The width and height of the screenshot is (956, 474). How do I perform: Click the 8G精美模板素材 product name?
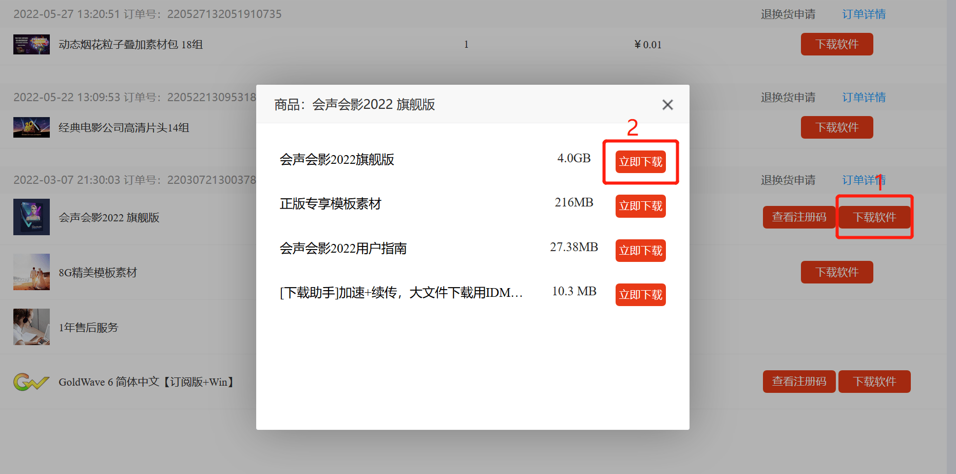pyautogui.click(x=98, y=273)
